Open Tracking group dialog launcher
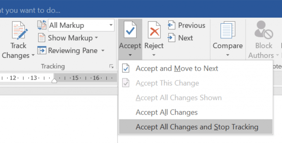The image size is (282, 143). click(x=111, y=66)
